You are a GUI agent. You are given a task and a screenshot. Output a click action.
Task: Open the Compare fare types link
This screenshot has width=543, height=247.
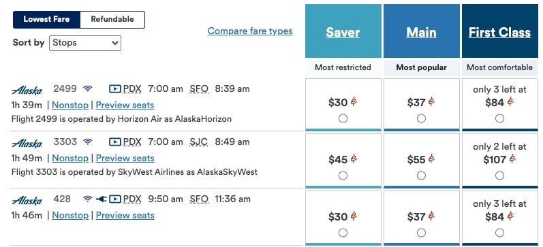pyautogui.click(x=250, y=31)
